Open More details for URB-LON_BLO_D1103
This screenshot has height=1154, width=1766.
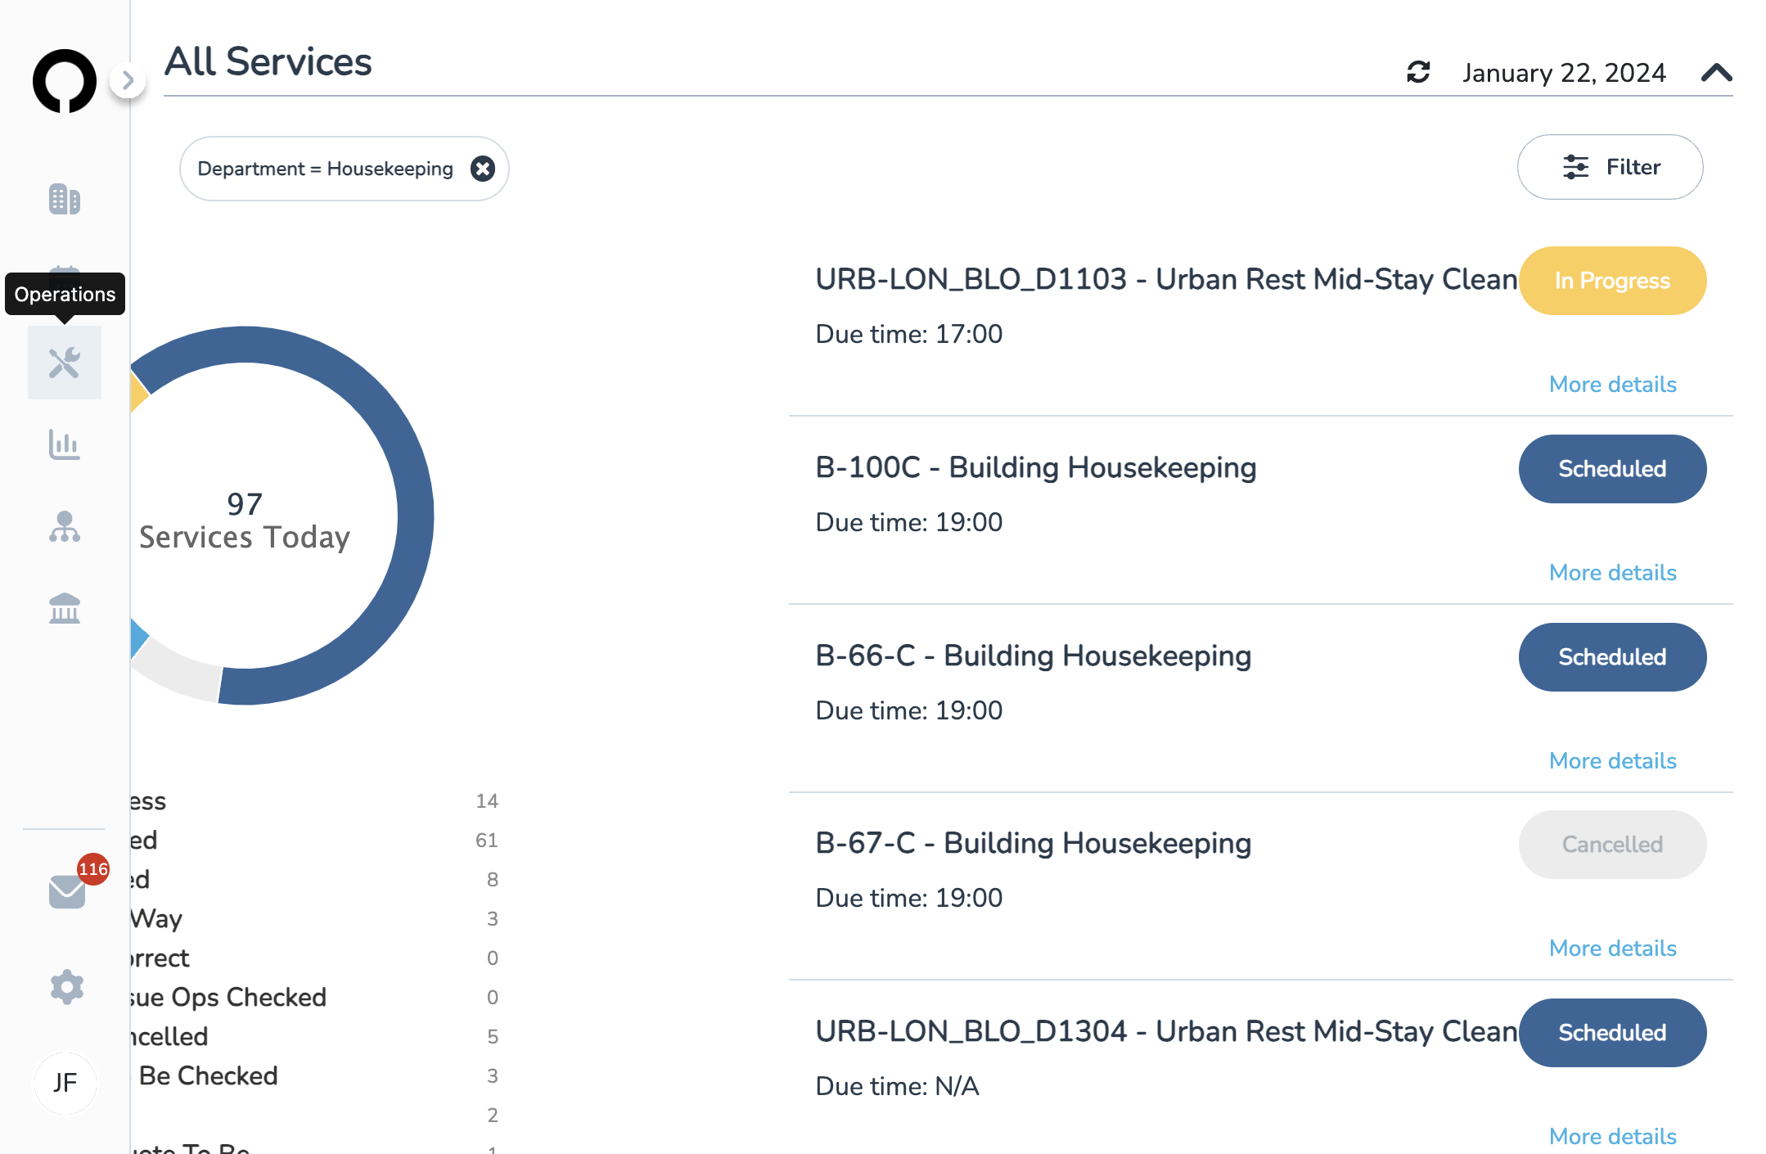pos(1612,385)
